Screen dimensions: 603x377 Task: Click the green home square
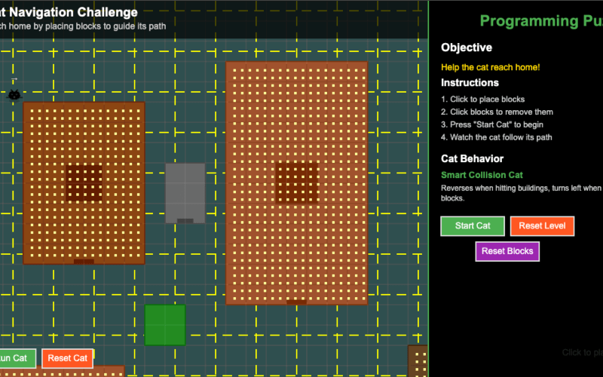coord(165,325)
